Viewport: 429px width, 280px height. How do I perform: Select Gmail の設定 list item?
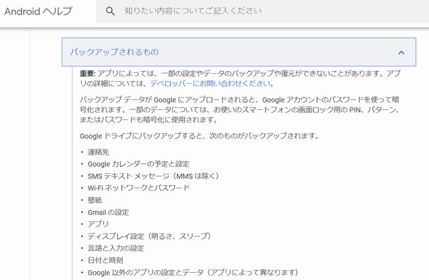click(108, 212)
